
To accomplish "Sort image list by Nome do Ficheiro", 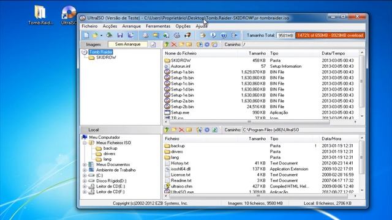I will (181, 53).
